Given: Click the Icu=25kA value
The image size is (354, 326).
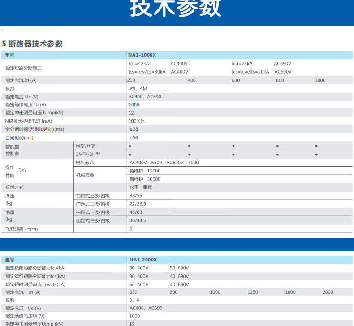Looking at the screenshot, I should point(242,64).
